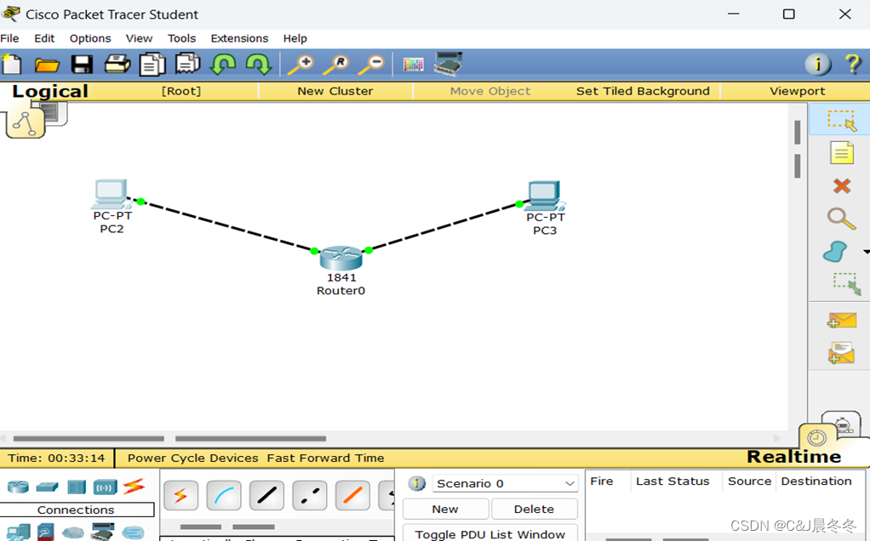Image resolution: width=870 pixels, height=541 pixels.
Task: Click Set Tiled Background
Action: tap(643, 91)
